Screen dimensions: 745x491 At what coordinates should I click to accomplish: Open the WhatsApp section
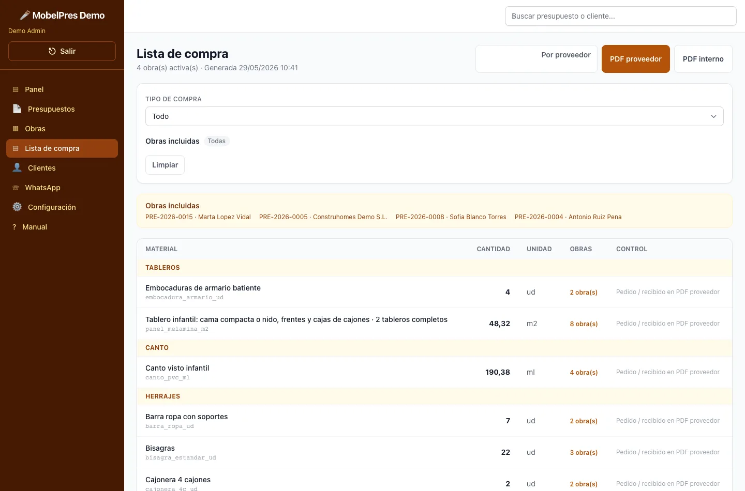[x=62, y=188]
